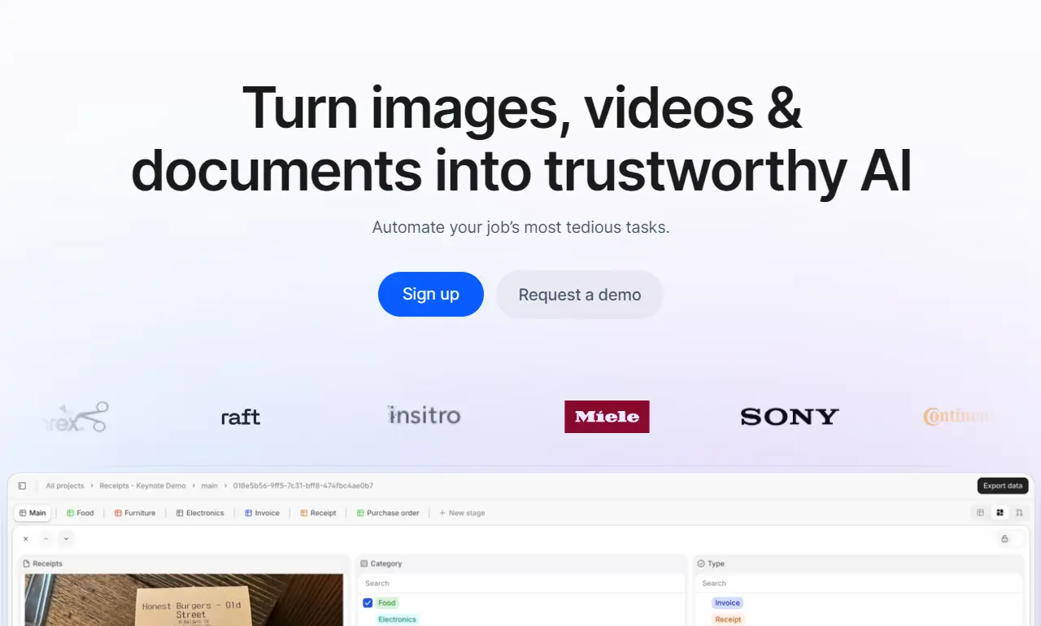Open the Purchase order stage tab
This screenshot has width=1041, height=626.
(388, 513)
